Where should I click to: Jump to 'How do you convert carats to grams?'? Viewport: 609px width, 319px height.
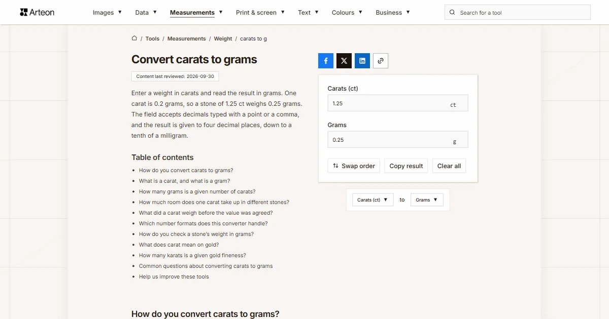[186, 171]
